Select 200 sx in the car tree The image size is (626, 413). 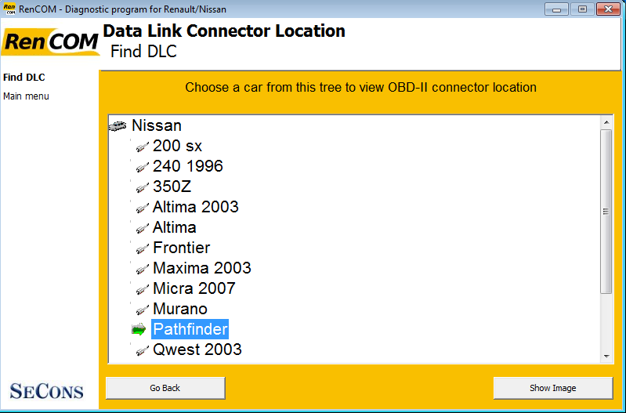click(177, 146)
